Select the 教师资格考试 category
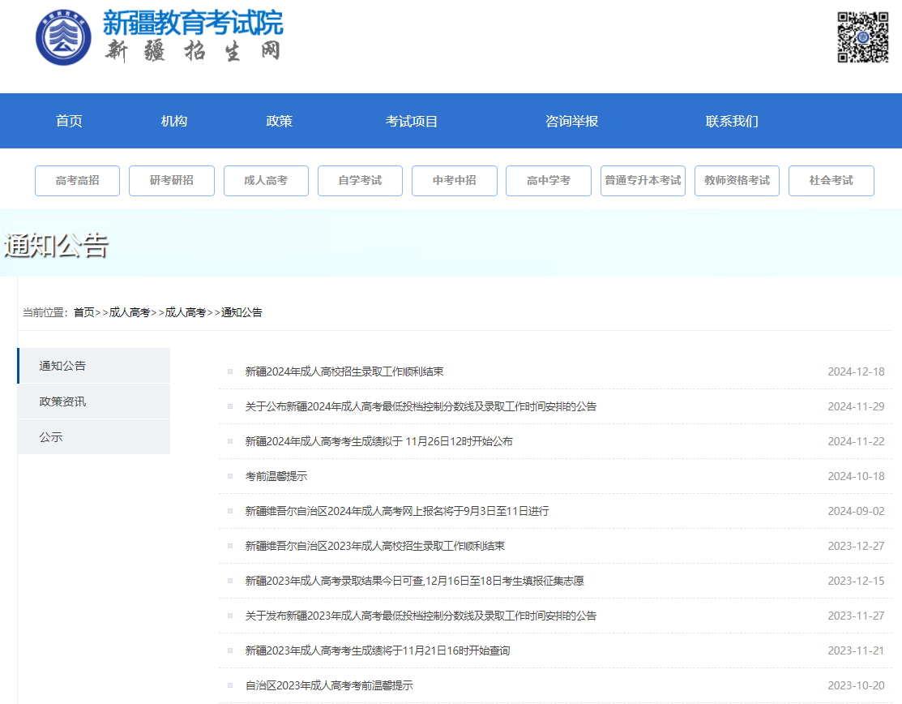Image resolution: width=902 pixels, height=704 pixels. click(737, 180)
